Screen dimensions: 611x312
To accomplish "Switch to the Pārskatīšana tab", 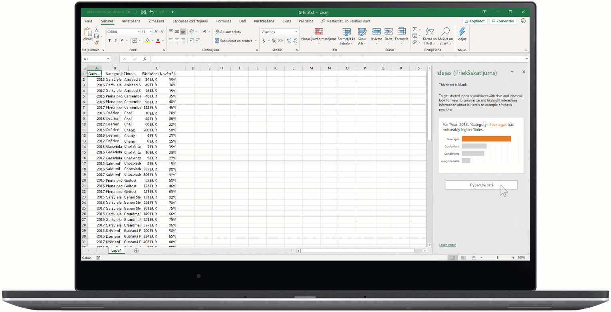I will click(x=264, y=21).
